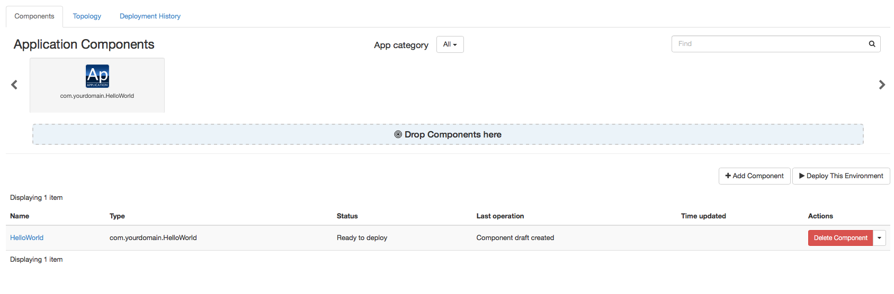Click the Status column header
Viewport: 894px width, 294px height.
coord(347,216)
